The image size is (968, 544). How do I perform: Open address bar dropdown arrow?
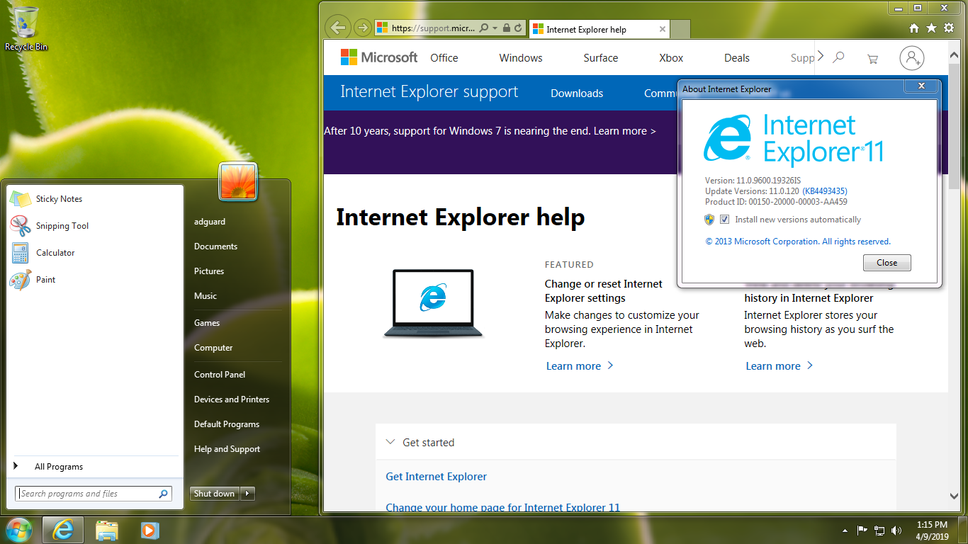point(495,28)
